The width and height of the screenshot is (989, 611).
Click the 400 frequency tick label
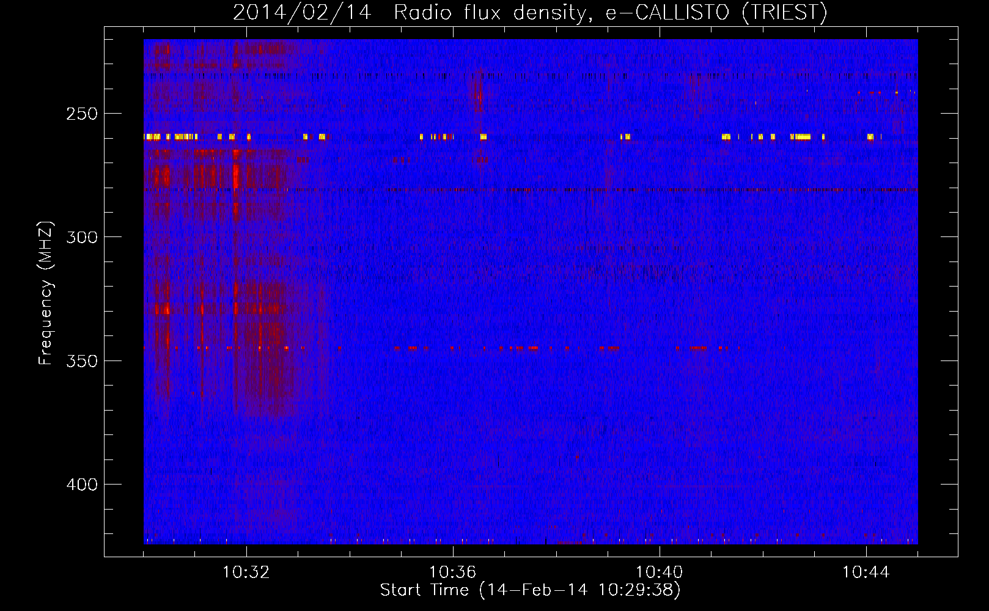(x=82, y=485)
